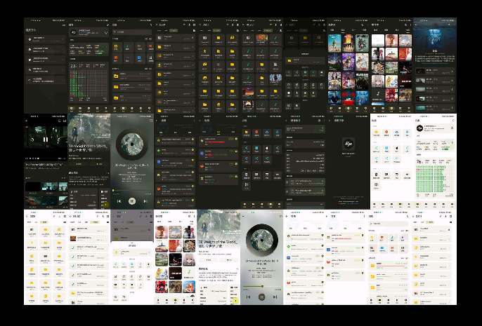Expand the last row in dark settings list

[x=46, y=80]
